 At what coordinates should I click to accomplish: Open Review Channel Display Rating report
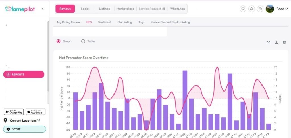(x=170, y=22)
